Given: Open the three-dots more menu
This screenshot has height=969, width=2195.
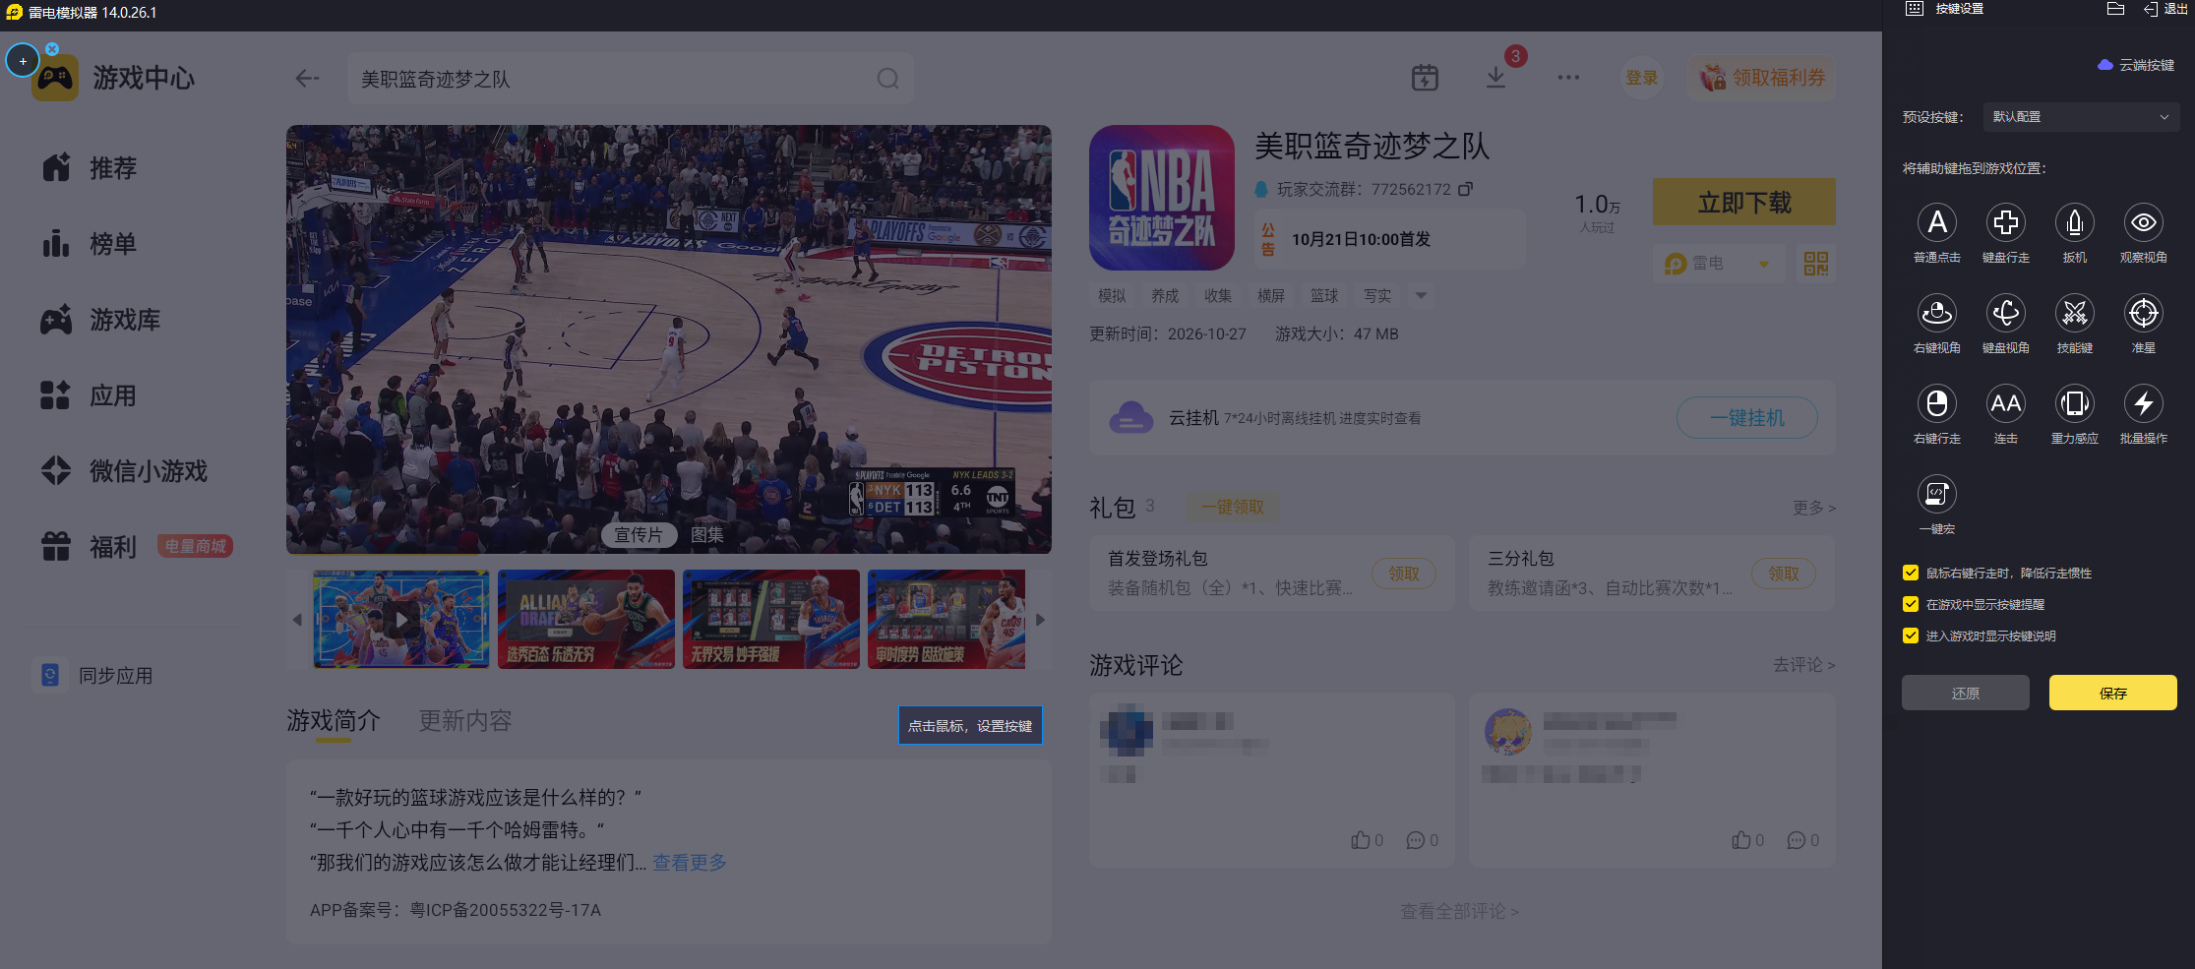Looking at the screenshot, I should (x=1568, y=78).
